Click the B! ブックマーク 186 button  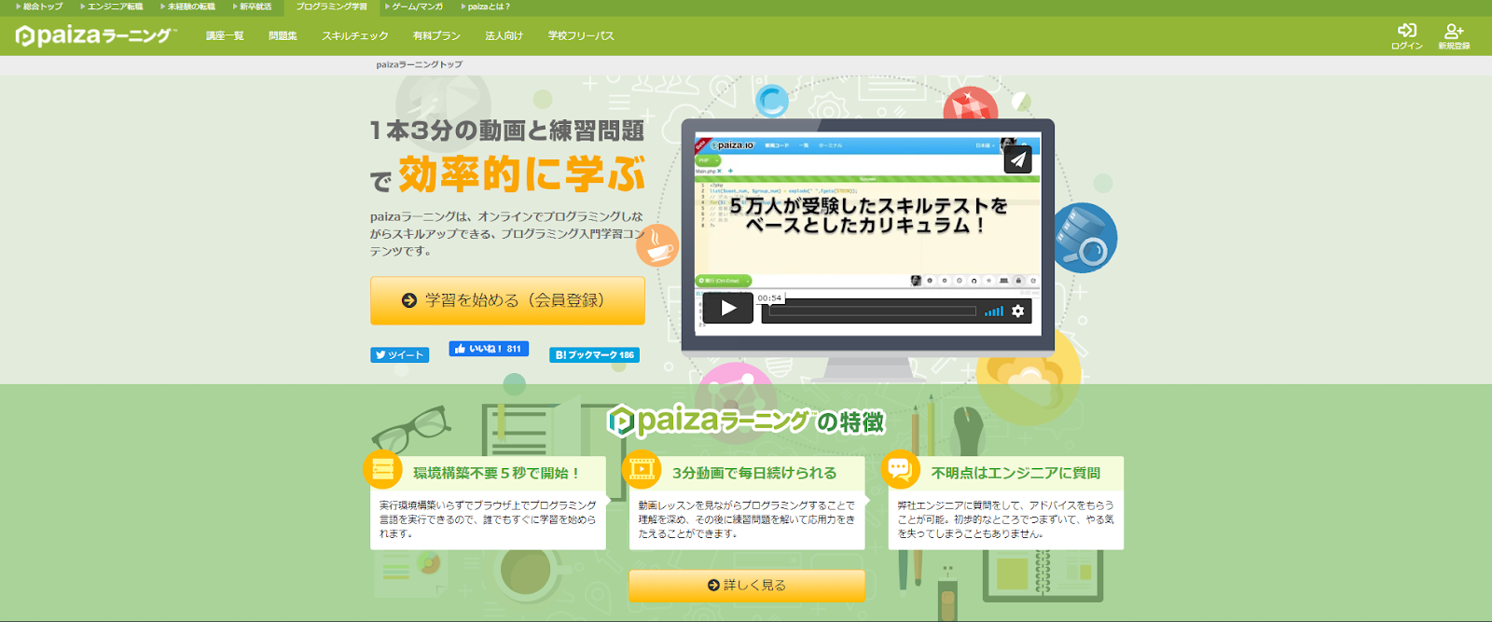pyautogui.click(x=594, y=354)
